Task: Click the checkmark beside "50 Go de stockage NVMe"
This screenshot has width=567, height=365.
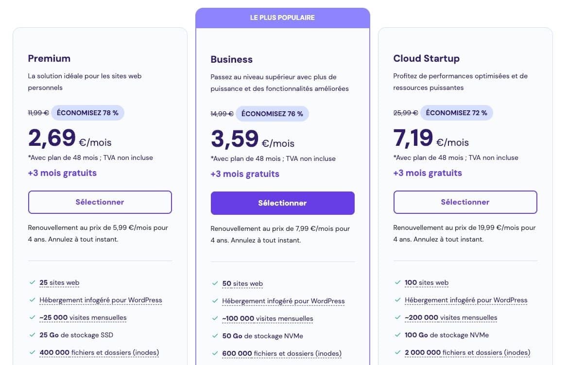Action: 215,336
